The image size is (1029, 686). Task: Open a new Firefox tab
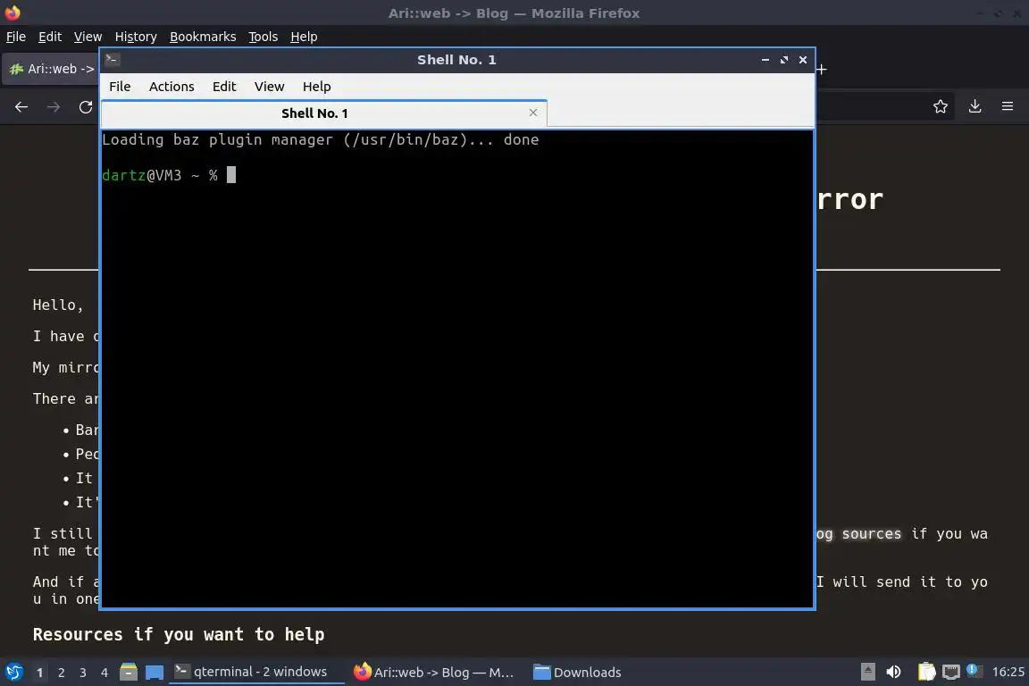[822, 69]
